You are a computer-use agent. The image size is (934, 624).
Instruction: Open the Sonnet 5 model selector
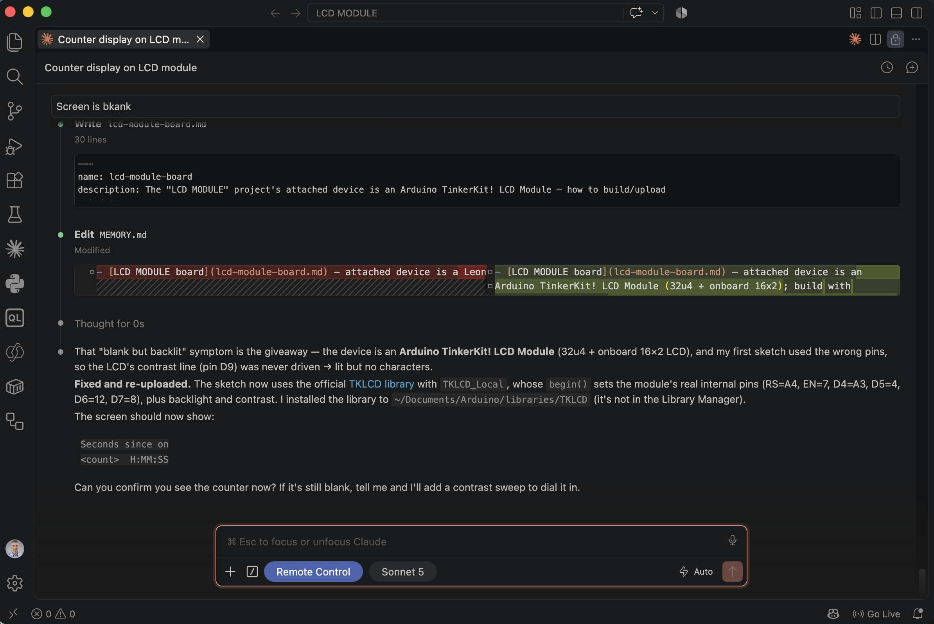point(402,572)
